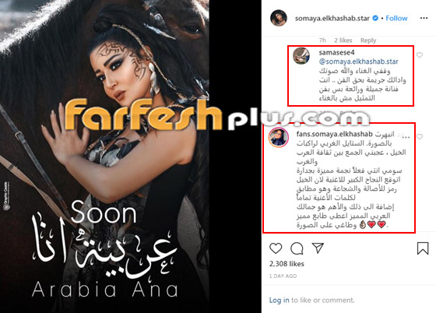Open samasese4 username link

click(336, 52)
